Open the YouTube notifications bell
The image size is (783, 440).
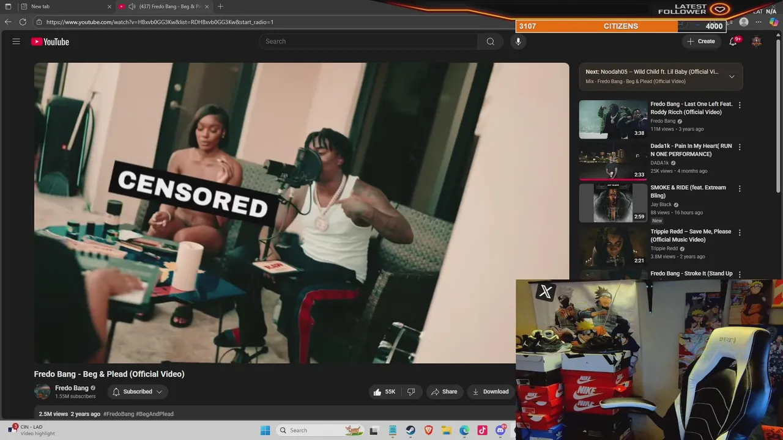(x=733, y=42)
